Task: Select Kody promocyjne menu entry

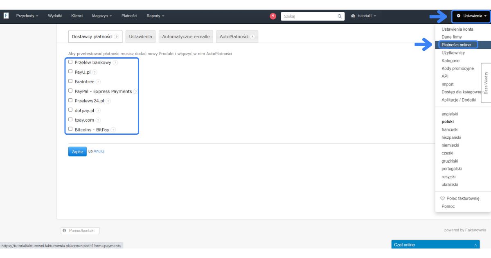Action: tap(458, 68)
